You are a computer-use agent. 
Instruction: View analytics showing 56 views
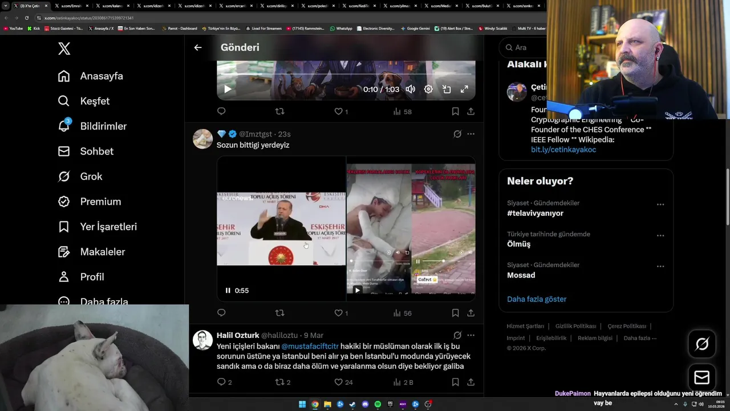tap(402, 313)
